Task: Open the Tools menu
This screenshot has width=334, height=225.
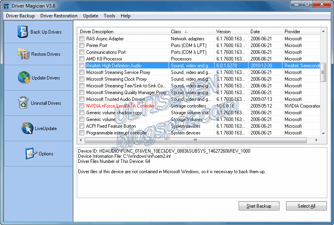Action: pyautogui.click(x=109, y=16)
